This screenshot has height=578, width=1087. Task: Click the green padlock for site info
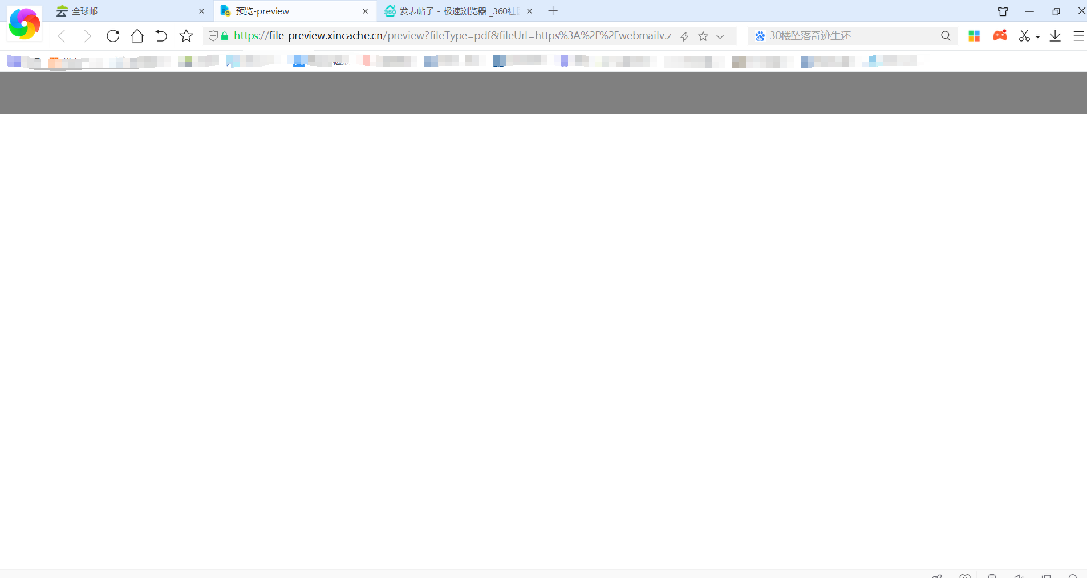(225, 36)
